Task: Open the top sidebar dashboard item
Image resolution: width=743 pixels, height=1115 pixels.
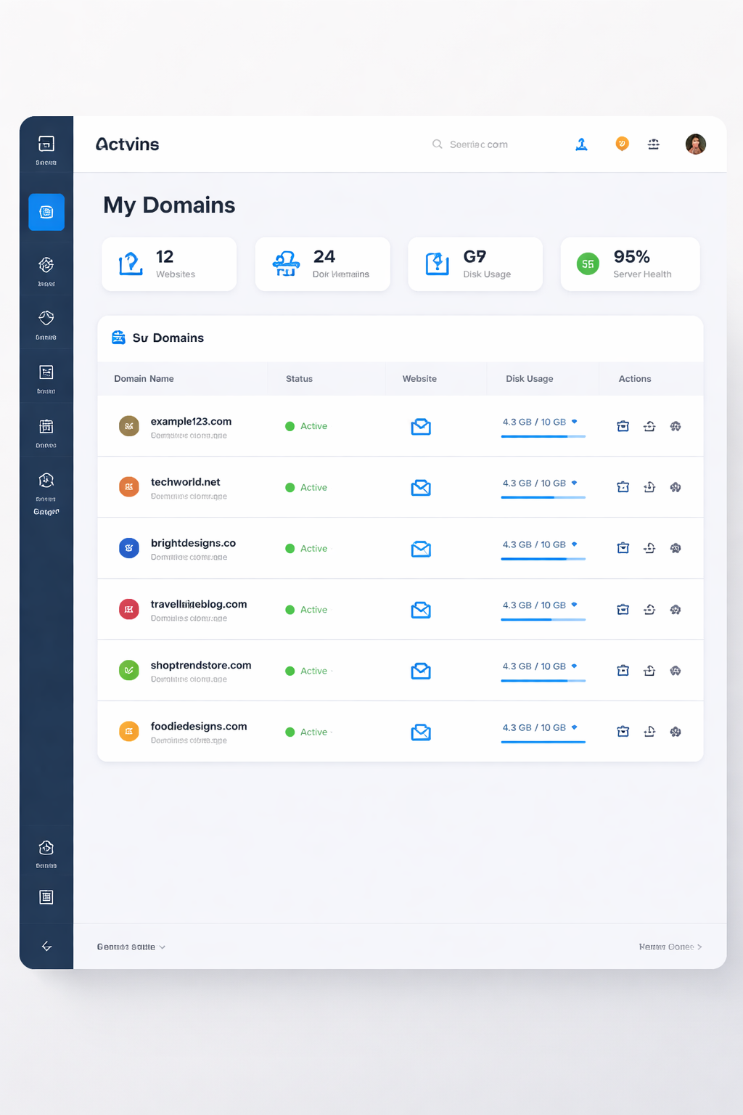Action: 46,150
